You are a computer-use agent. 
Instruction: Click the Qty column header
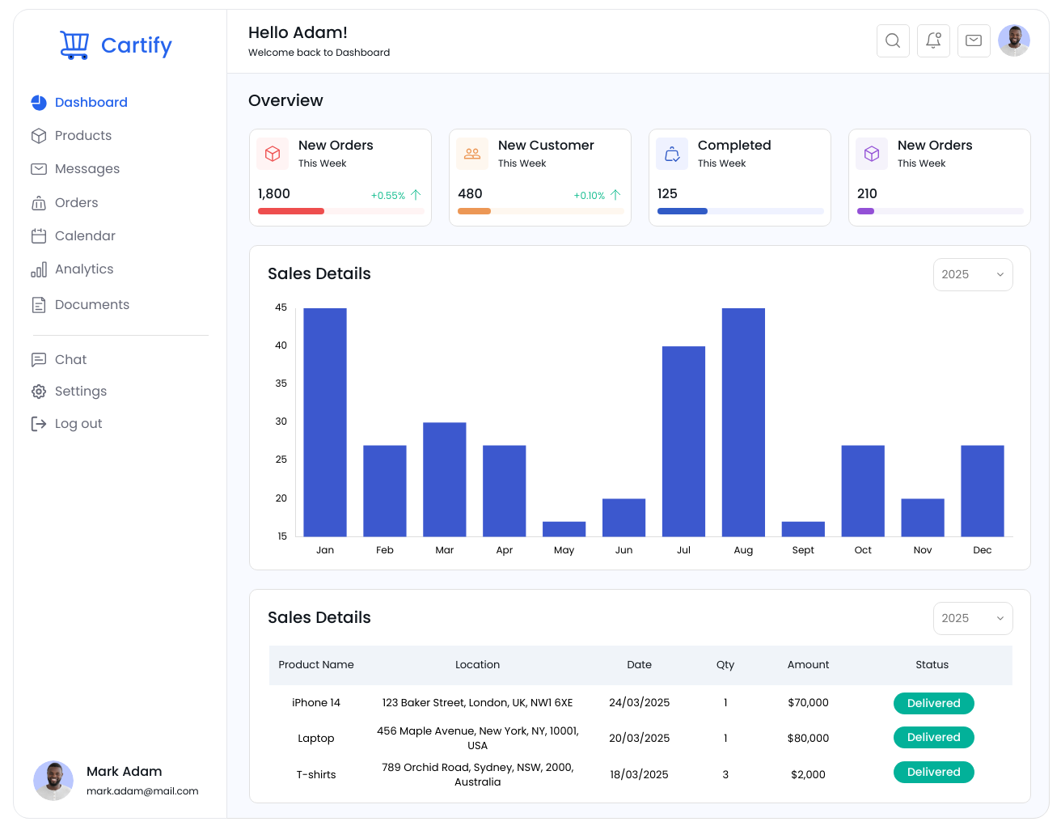pos(725,665)
